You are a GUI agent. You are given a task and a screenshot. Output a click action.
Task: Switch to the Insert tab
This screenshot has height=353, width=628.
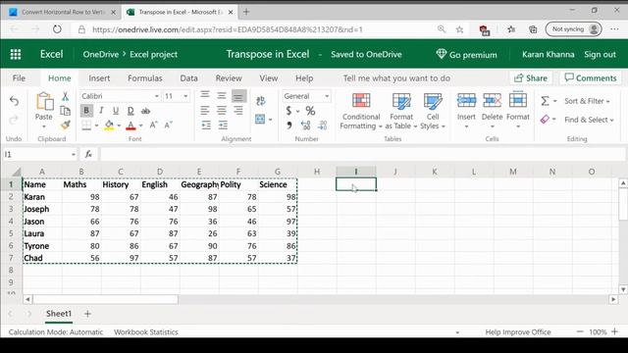click(x=99, y=78)
